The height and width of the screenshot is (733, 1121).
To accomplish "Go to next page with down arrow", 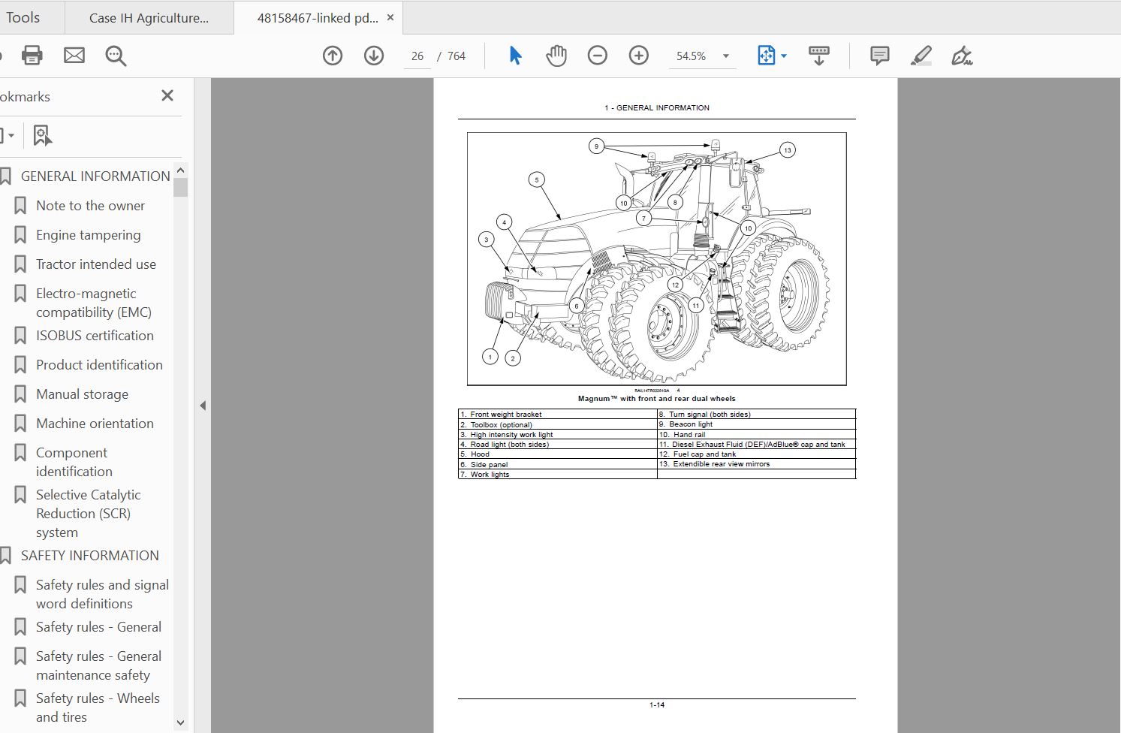I will pyautogui.click(x=374, y=56).
